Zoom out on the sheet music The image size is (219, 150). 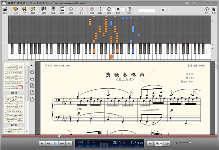[x=32, y=79]
